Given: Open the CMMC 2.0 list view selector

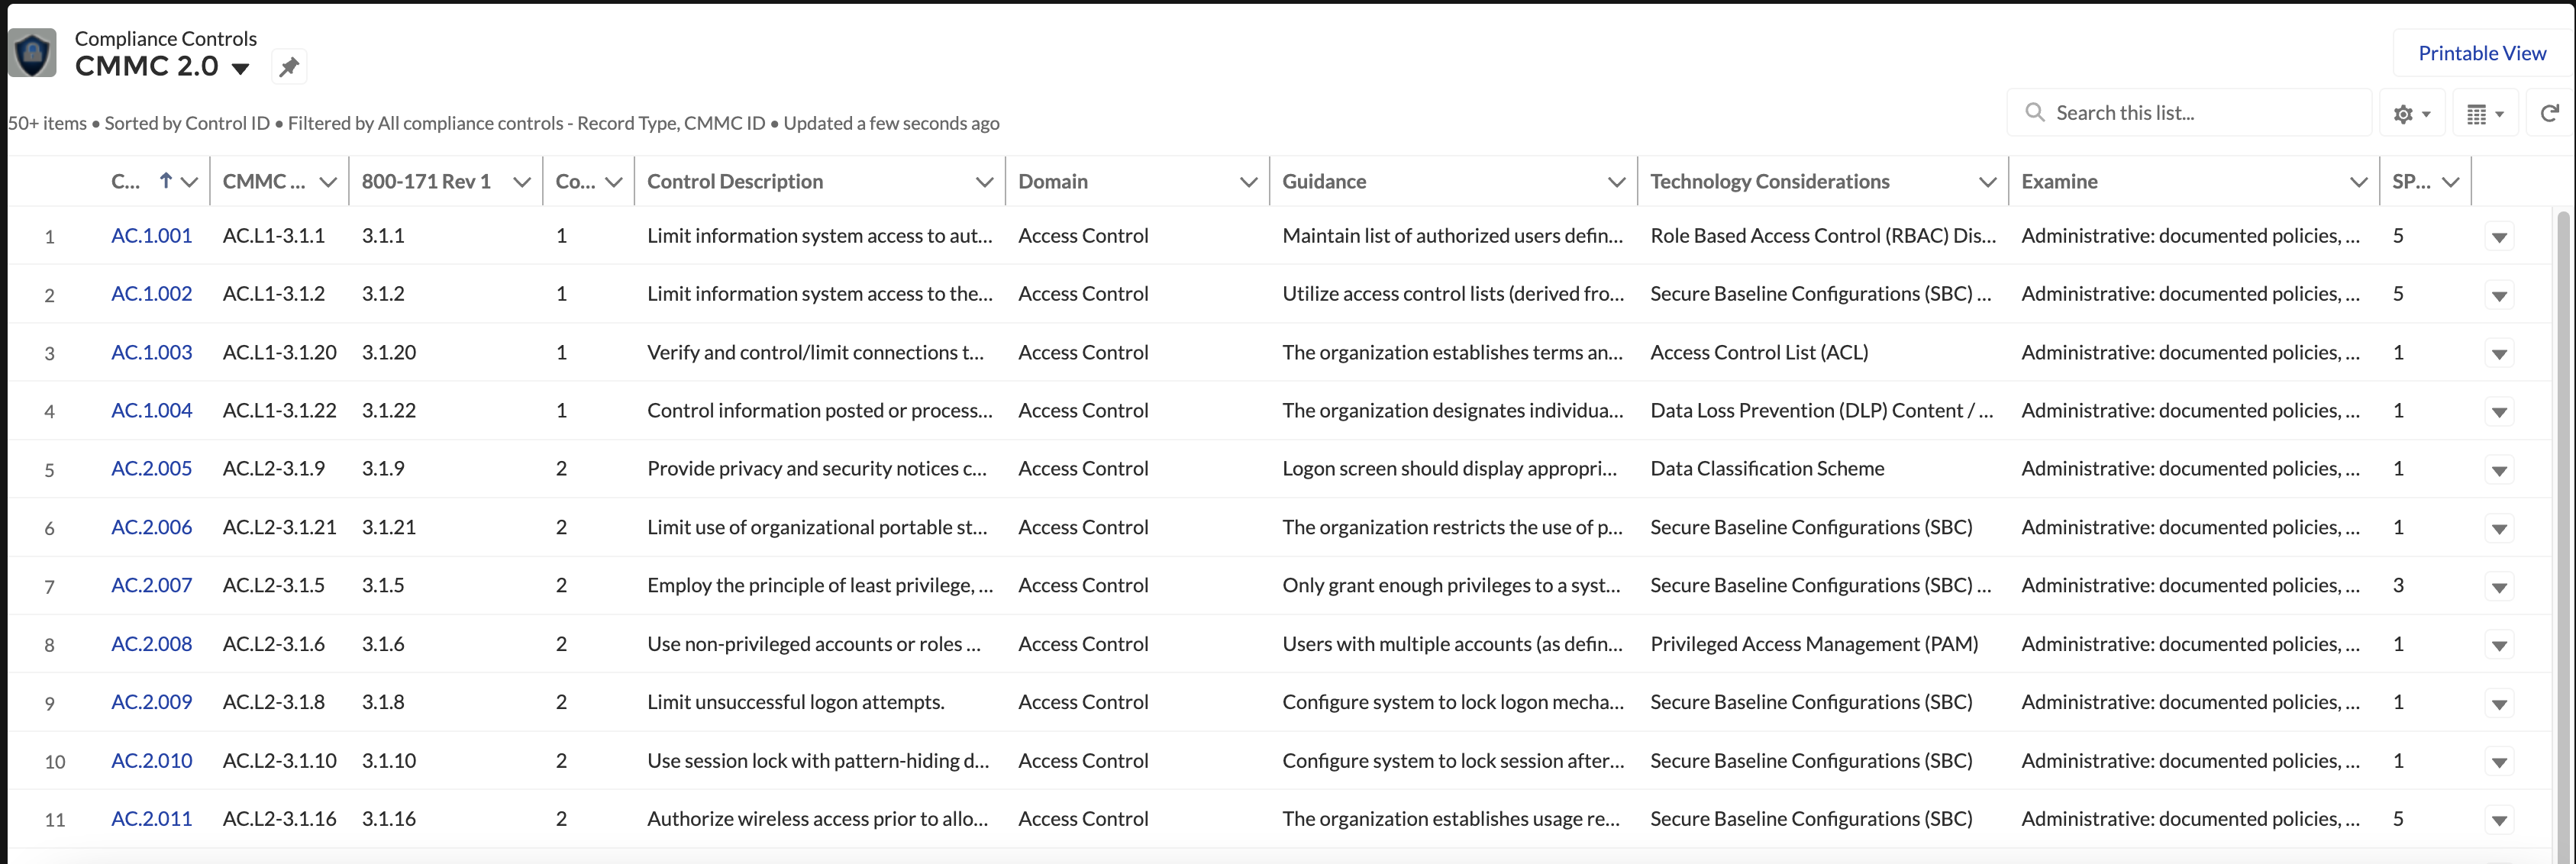Looking at the screenshot, I should 240,68.
